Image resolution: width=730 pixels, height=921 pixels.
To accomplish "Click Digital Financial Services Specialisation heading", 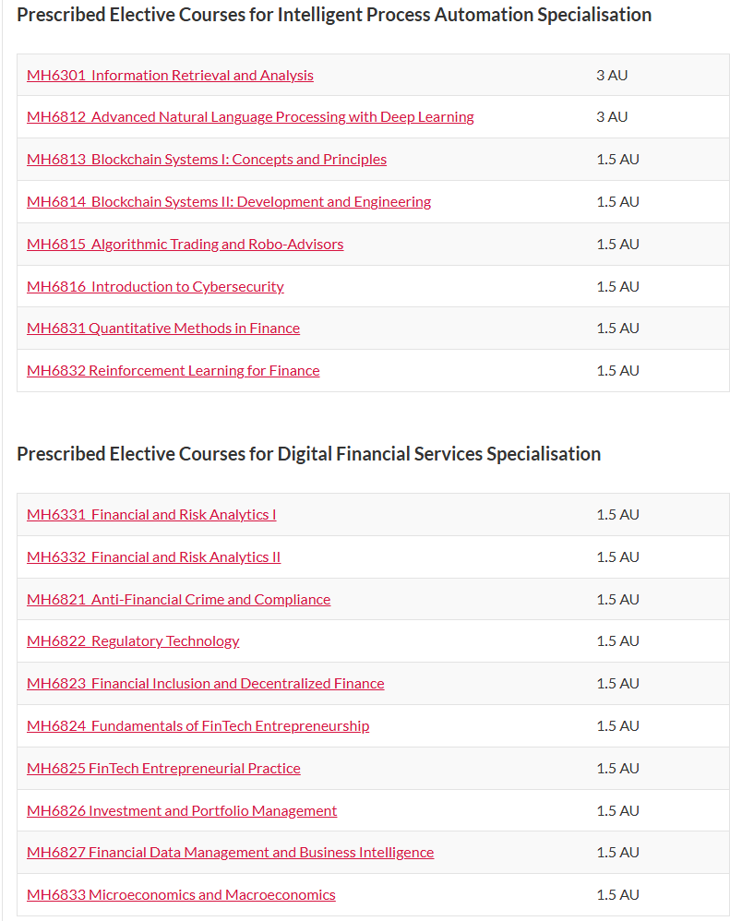I will (309, 454).
